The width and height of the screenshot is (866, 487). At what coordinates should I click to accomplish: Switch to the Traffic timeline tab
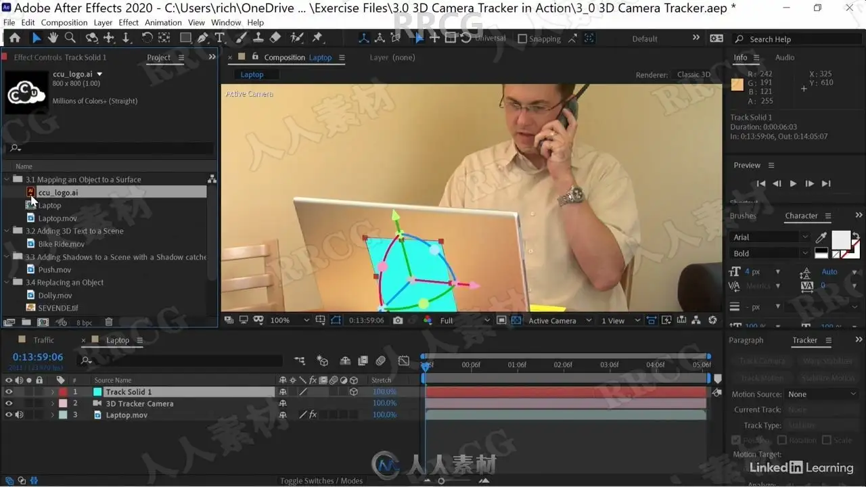[x=44, y=340]
